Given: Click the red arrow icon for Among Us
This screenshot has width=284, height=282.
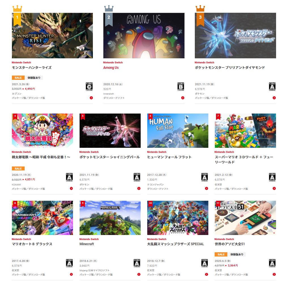Looking at the screenshot, I should coord(183,98).
